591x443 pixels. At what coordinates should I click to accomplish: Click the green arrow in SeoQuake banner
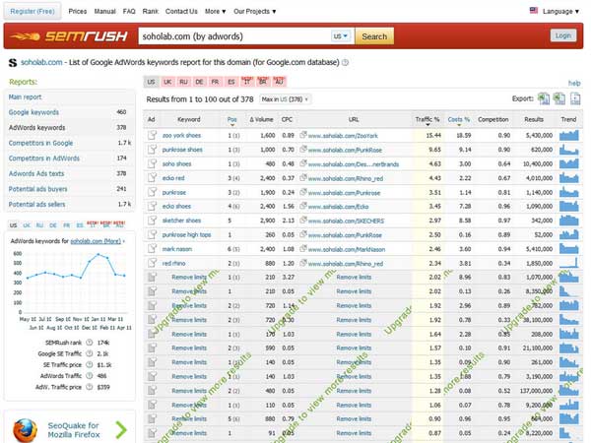[x=121, y=430]
